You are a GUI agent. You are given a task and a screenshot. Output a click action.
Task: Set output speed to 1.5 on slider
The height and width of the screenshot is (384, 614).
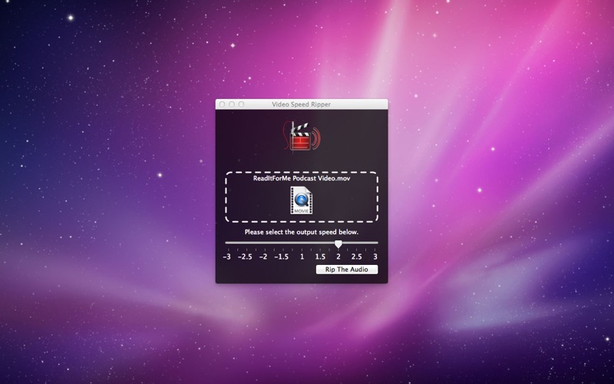pos(320,243)
